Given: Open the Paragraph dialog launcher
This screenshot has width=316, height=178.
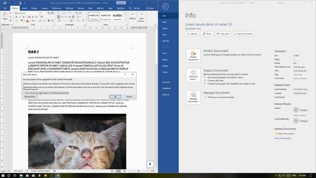Looking at the screenshot, I should (x=85, y=25).
